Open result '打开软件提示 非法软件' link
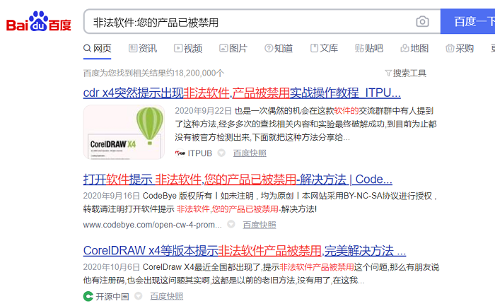 [x=238, y=180]
